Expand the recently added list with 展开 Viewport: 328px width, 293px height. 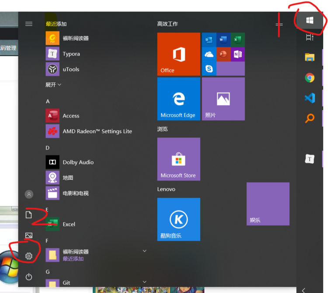(x=53, y=85)
